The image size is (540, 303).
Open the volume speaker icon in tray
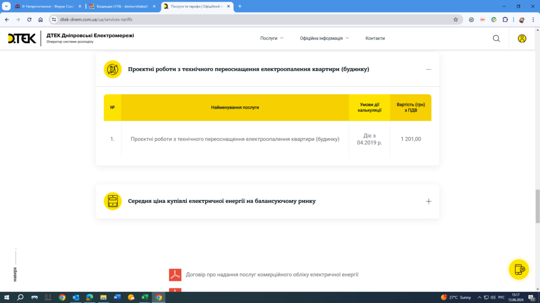(493, 297)
